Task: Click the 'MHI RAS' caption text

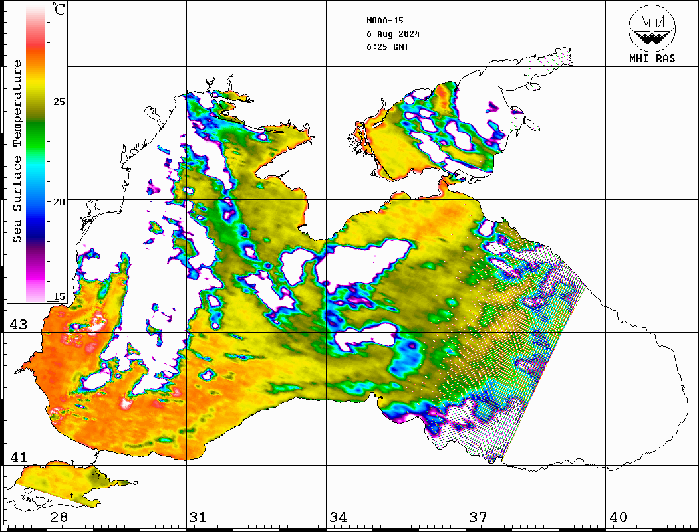Action: tap(652, 58)
